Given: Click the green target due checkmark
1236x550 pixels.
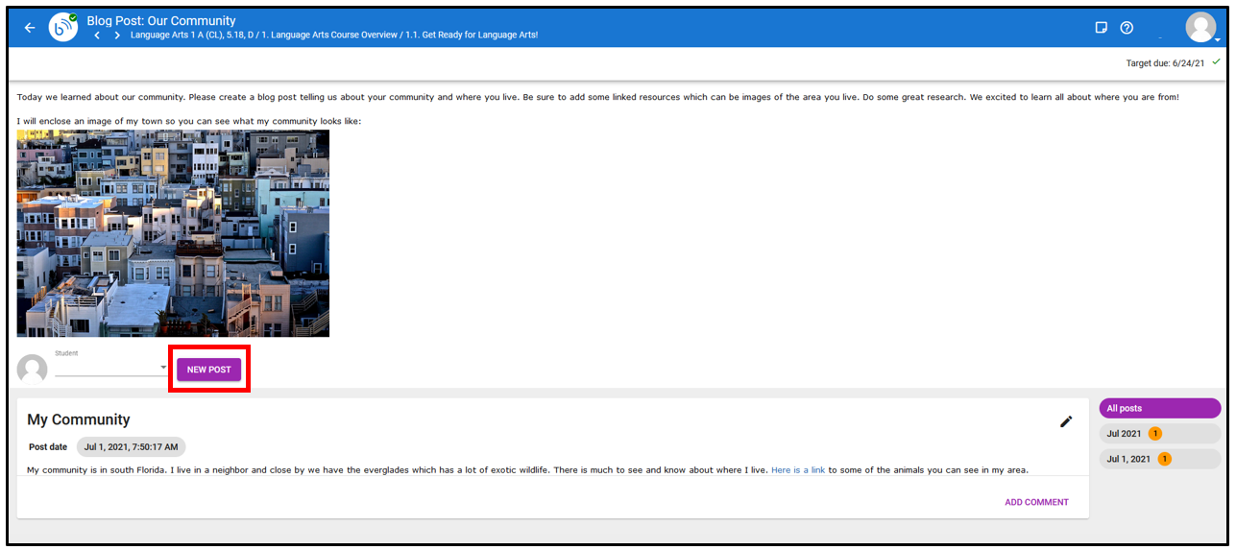Looking at the screenshot, I should [1216, 62].
